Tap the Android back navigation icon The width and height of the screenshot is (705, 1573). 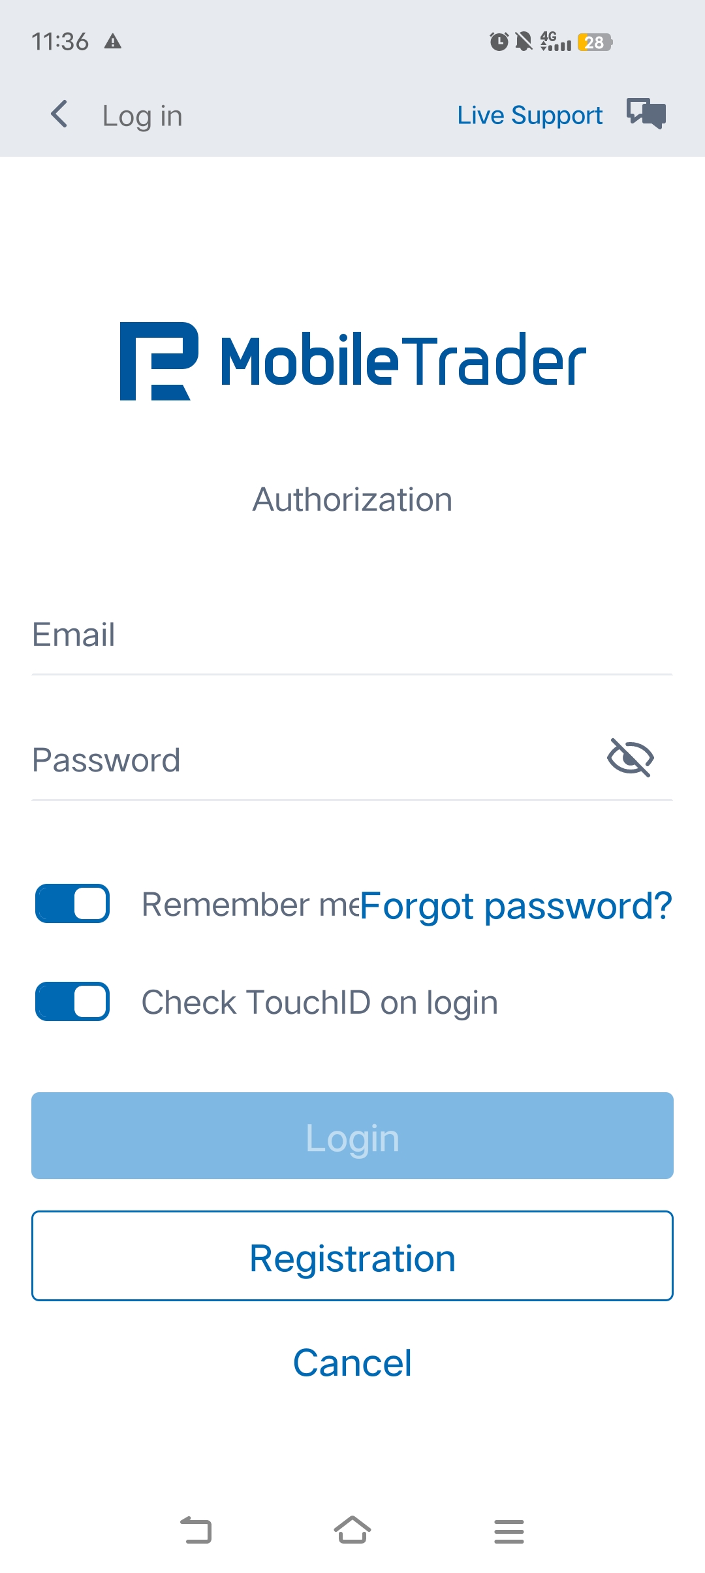(196, 1530)
